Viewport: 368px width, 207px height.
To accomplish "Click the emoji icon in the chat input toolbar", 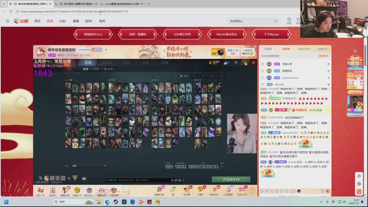I will coord(262,191).
